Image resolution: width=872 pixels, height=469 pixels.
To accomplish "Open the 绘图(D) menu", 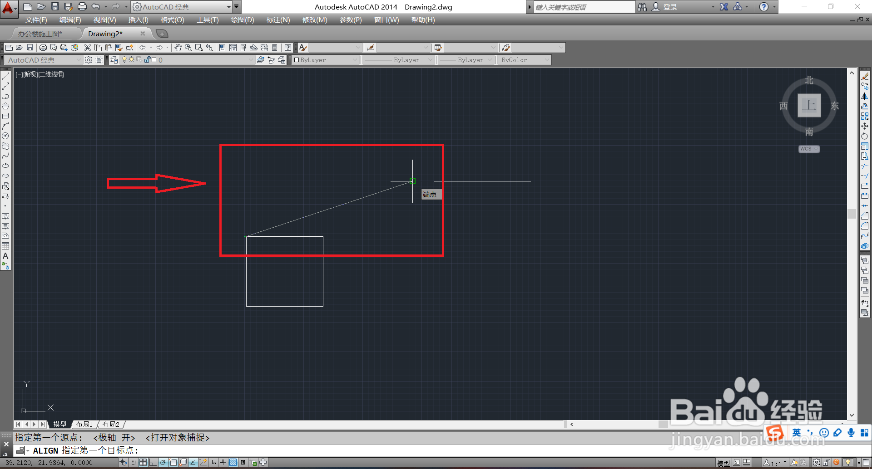I will pos(243,20).
